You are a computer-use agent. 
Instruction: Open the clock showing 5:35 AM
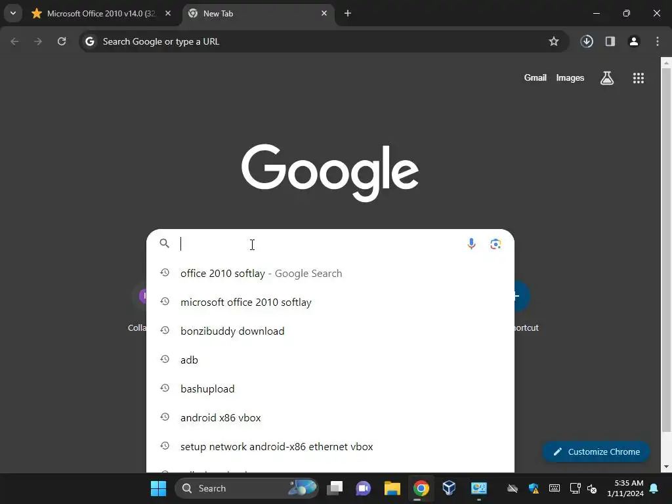point(625,488)
